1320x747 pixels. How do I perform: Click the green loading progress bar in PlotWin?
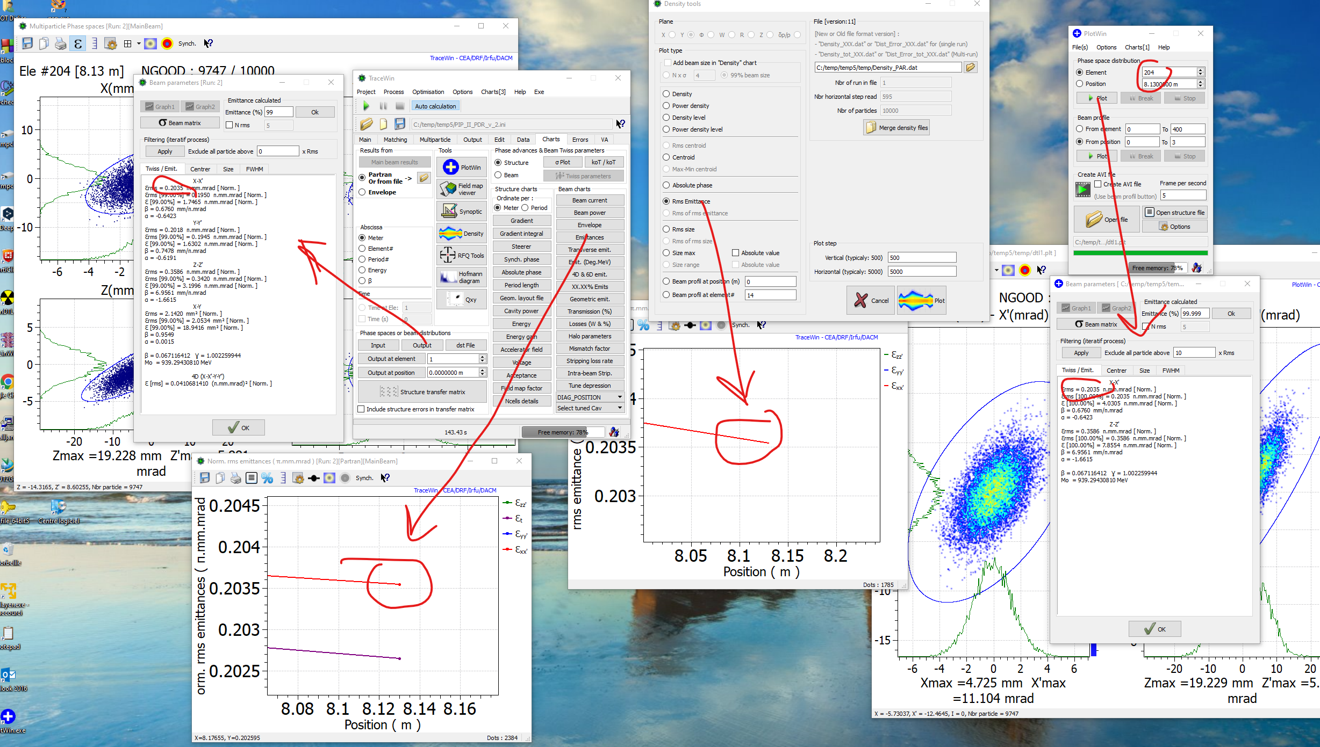click(x=1140, y=253)
